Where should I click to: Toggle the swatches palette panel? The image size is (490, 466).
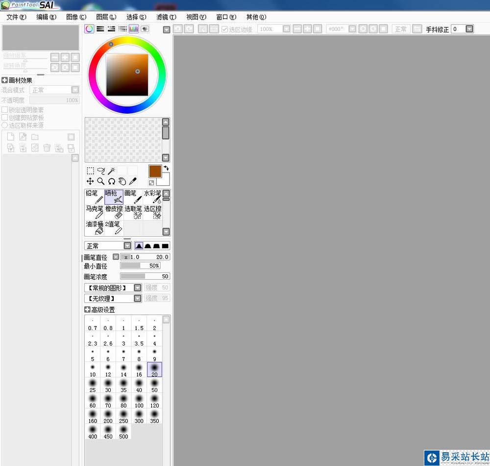coord(134,29)
